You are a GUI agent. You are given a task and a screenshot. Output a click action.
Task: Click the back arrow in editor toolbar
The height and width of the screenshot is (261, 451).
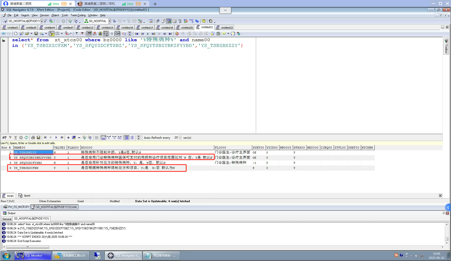tap(4, 34)
